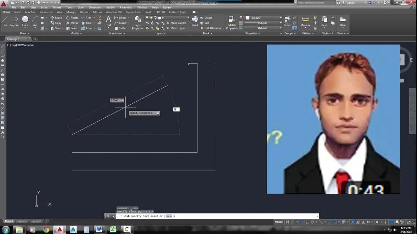Image resolution: width=417 pixels, height=234 pixels.
Task: Click Create block button
Action: coord(206,18)
